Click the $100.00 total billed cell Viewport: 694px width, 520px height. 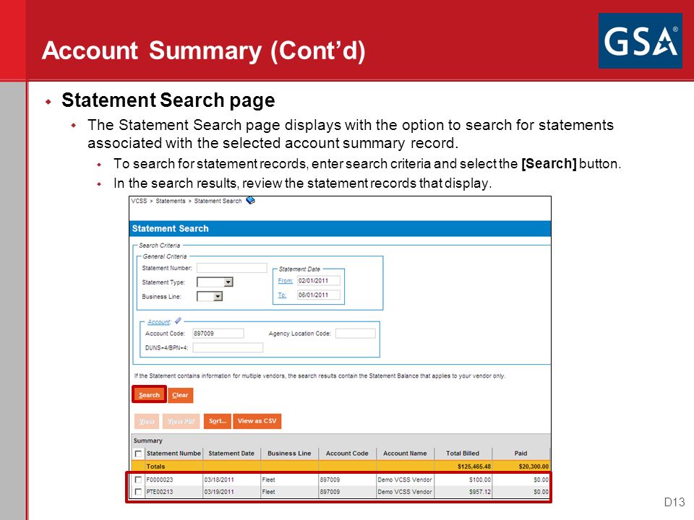(463, 480)
